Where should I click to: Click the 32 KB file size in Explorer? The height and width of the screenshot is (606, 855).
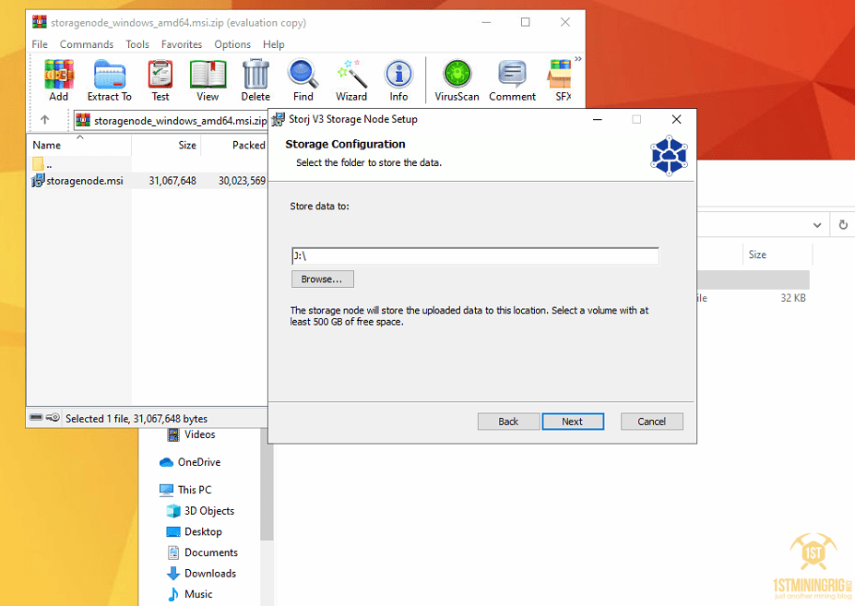click(793, 298)
